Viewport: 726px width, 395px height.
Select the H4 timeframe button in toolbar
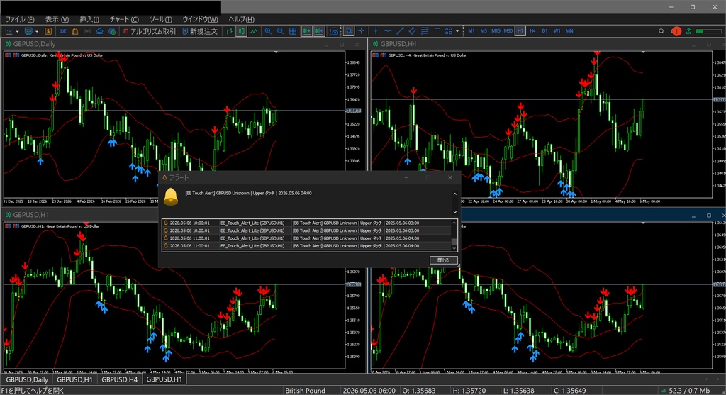coord(532,31)
